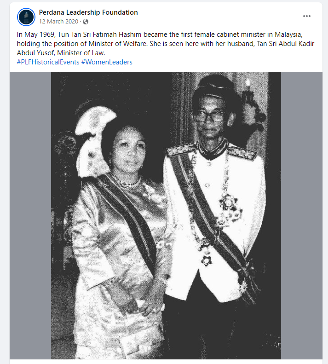Screen dimensions: 328x364
Task: Click the post text mentioning Fatimah Hashim
Action: click(166, 44)
